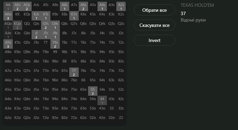Toggle the KQo hand cell
This screenshot has height=130, width=238.
click(17, 25)
